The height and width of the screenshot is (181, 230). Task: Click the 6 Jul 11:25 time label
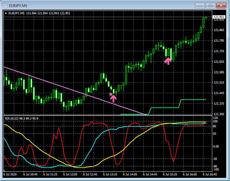click(50, 174)
